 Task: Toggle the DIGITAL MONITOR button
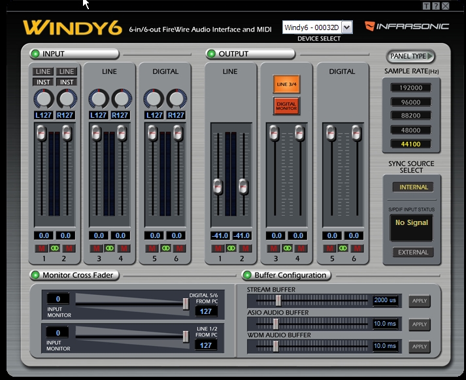coord(286,106)
